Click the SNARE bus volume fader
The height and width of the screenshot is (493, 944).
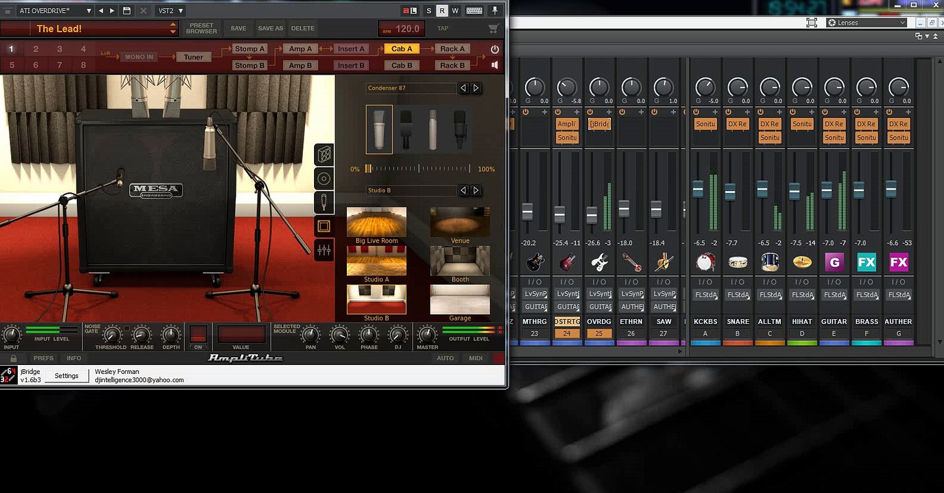730,192
